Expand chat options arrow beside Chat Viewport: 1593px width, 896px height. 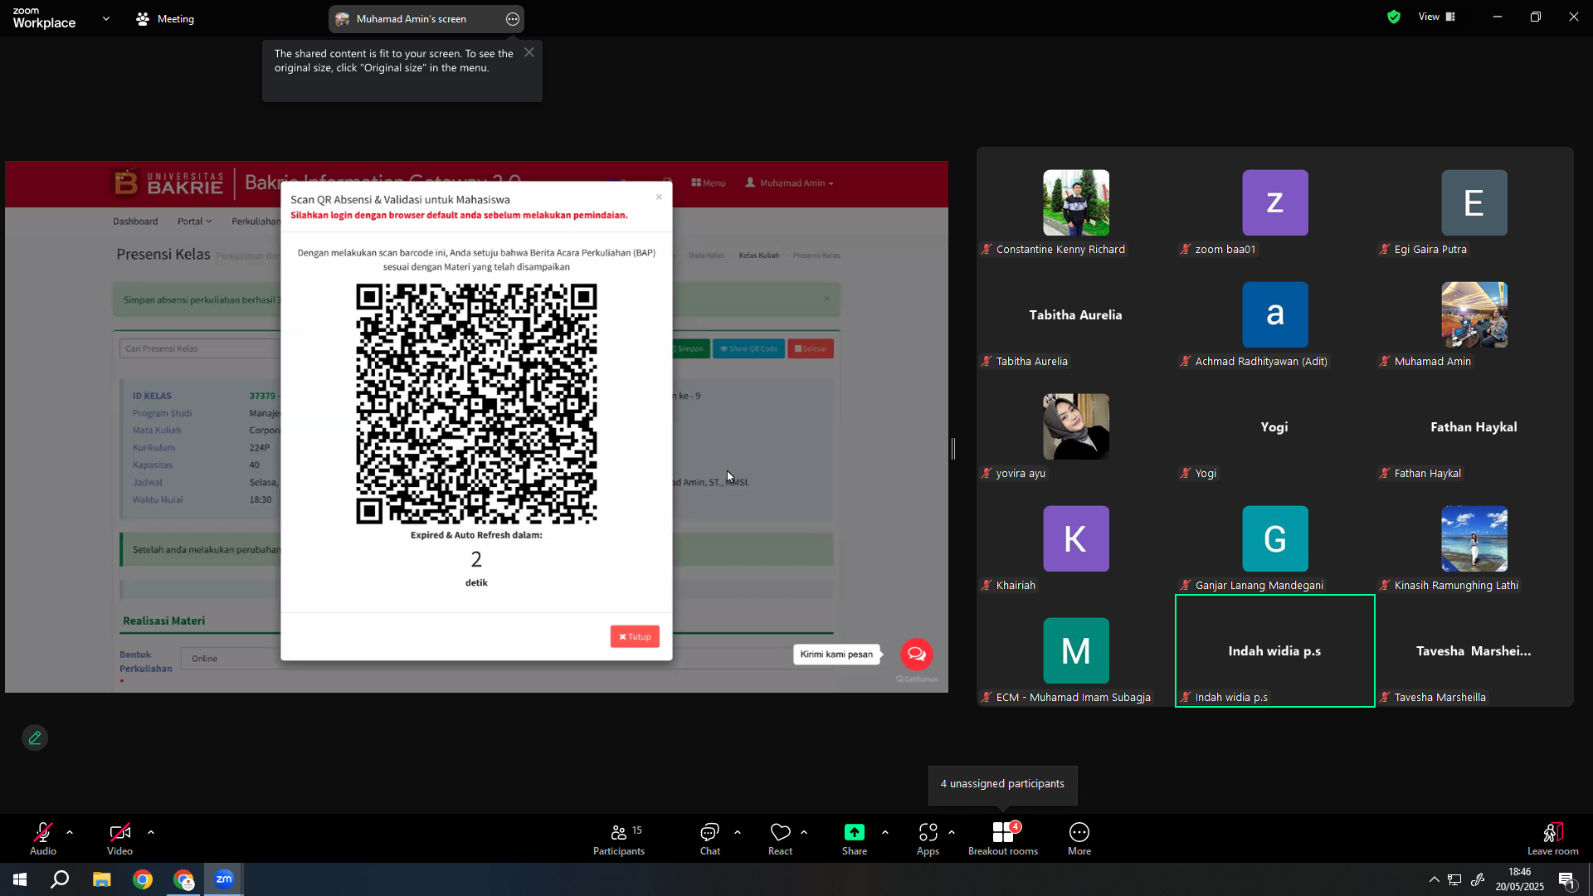(x=738, y=832)
